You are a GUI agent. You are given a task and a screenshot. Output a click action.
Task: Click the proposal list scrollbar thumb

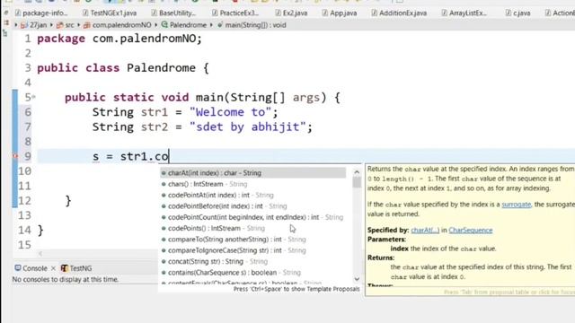[357, 182]
